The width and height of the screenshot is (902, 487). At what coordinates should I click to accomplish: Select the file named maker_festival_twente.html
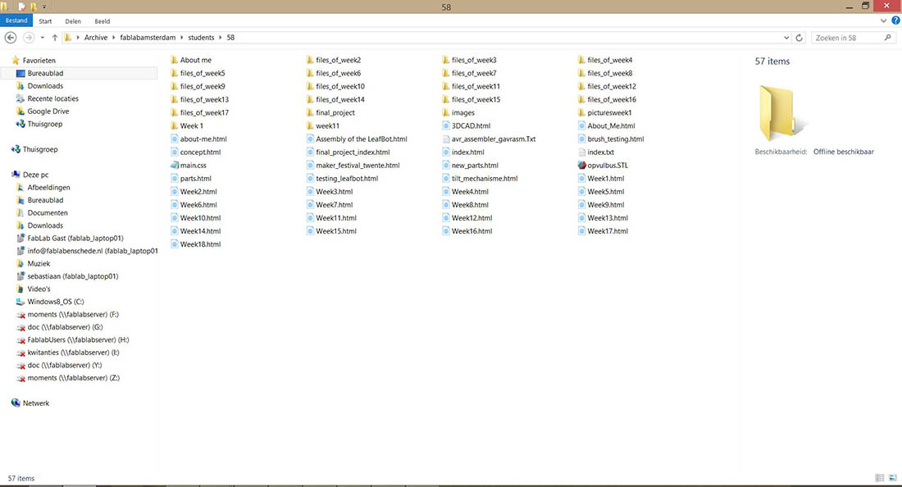(x=358, y=165)
